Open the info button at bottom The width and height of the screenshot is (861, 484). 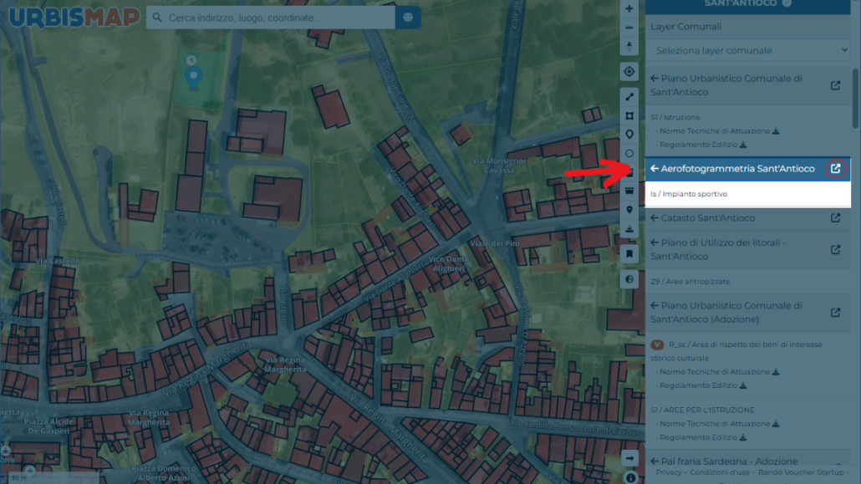630,478
